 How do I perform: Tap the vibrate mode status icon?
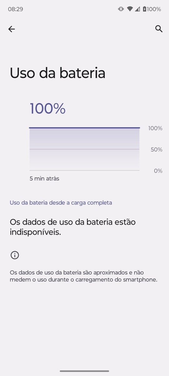point(121,9)
